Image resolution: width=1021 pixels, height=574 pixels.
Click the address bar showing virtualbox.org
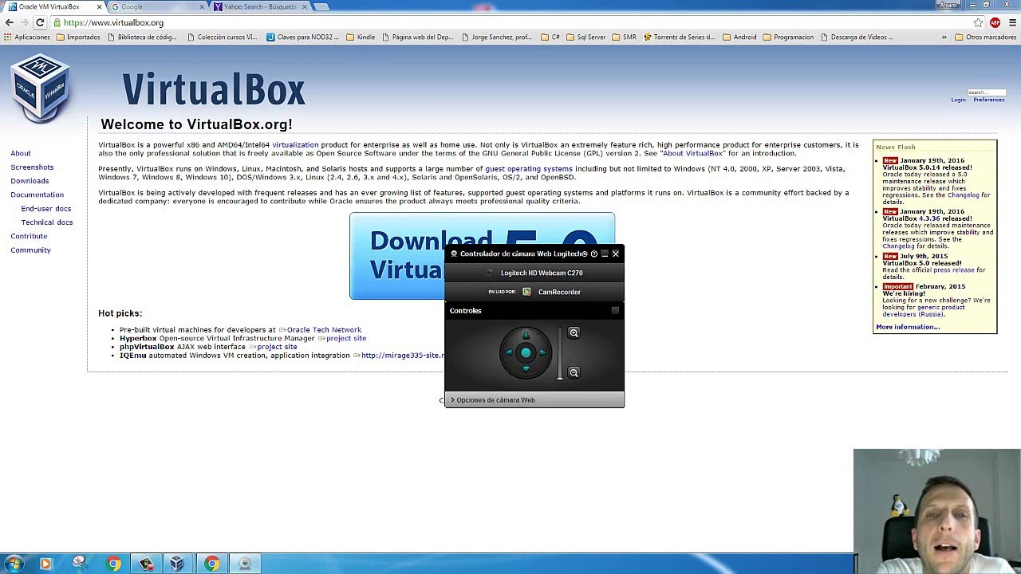(510, 22)
